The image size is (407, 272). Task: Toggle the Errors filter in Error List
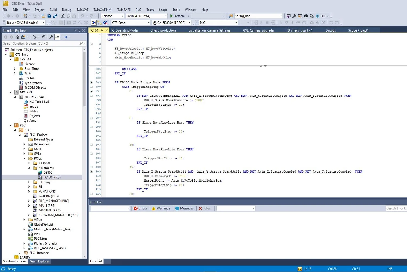(x=140, y=208)
